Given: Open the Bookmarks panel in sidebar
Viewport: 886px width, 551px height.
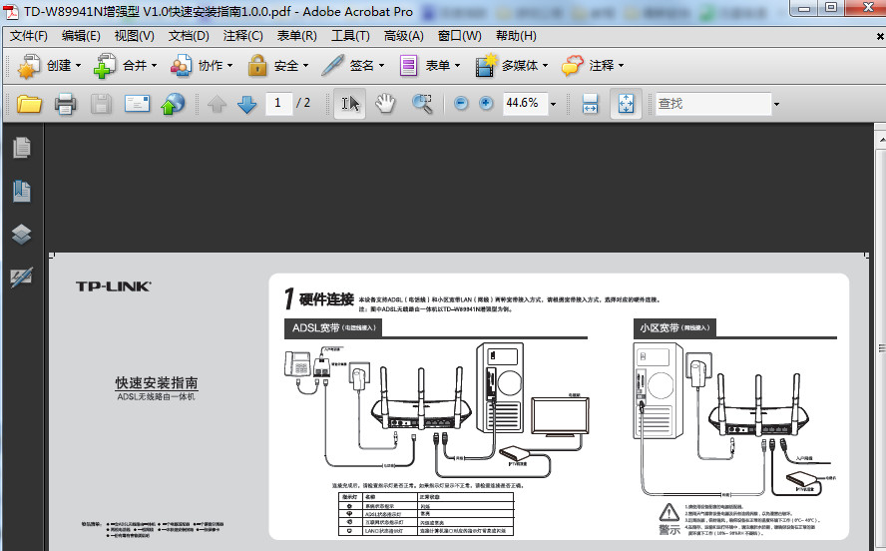Looking at the screenshot, I should [x=22, y=191].
